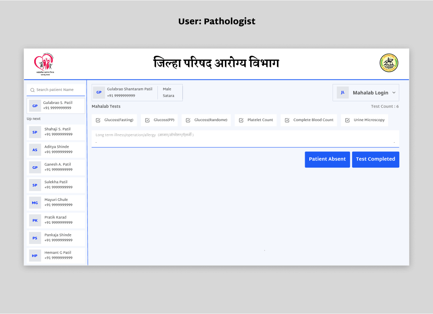Click the Search patient Name field
The width and height of the screenshot is (433, 314).
[x=59, y=90]
